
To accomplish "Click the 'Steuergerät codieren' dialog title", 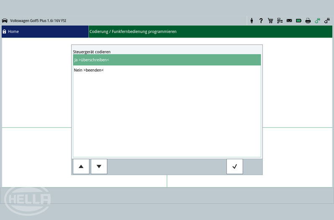I will coord(92,52).
